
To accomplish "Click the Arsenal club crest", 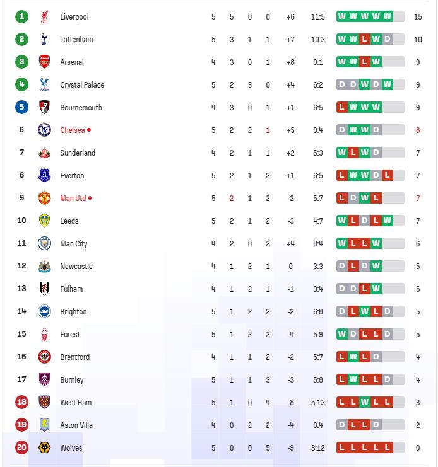I will [x=44, y=62].
